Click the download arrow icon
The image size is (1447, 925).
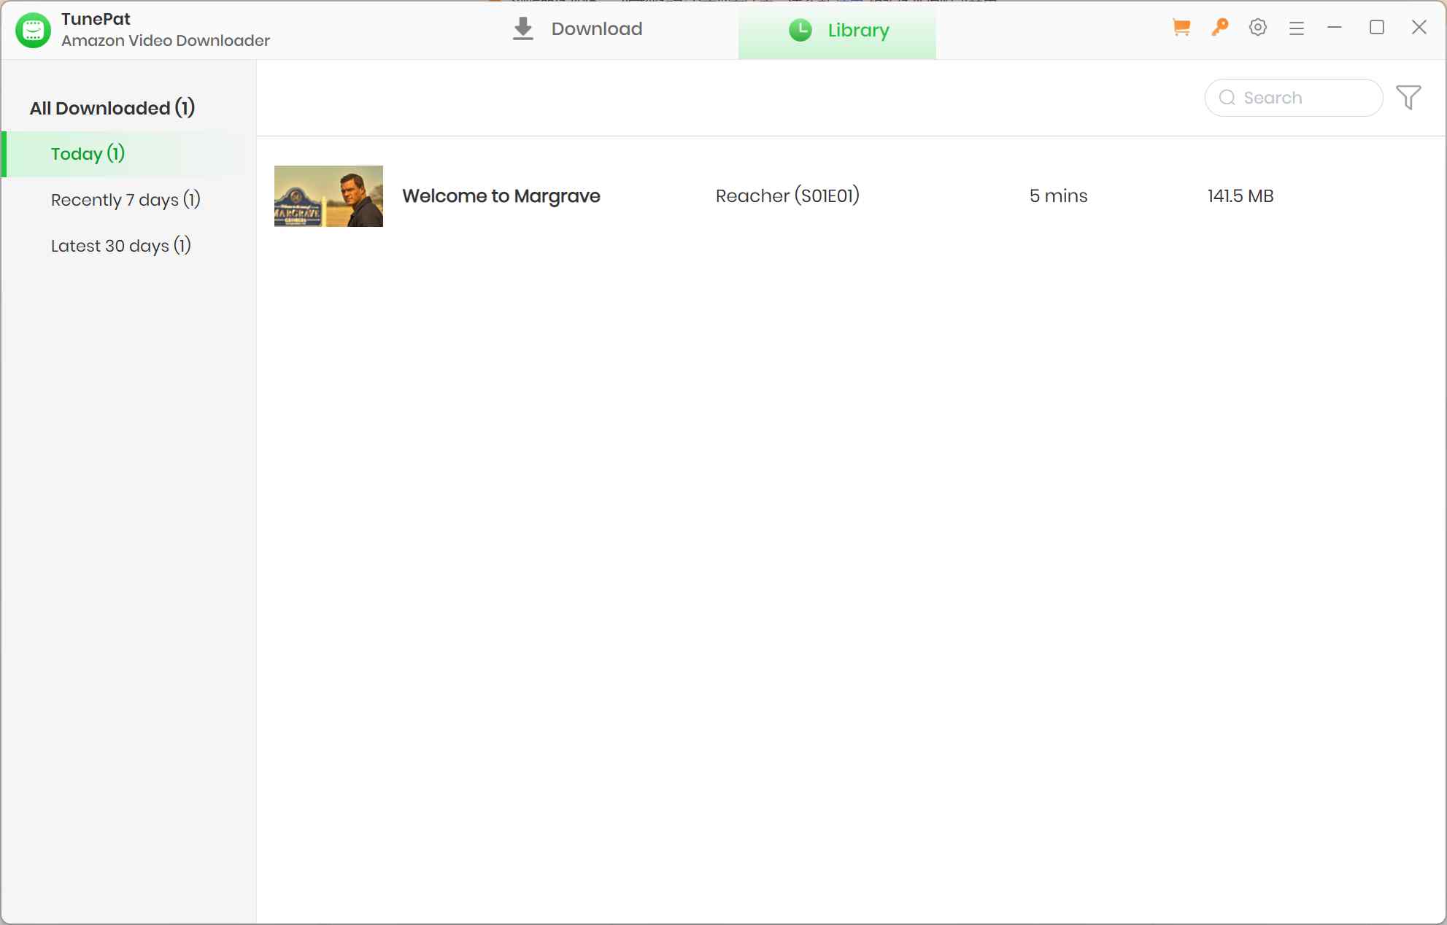tap(522, 28)
